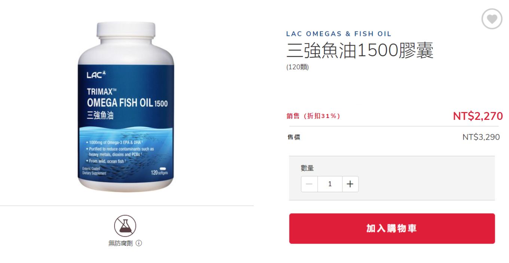Click the (120顆) capsule count text
Image resolution: width=509 pixels, height=263 pixels.
coord(298,67)
